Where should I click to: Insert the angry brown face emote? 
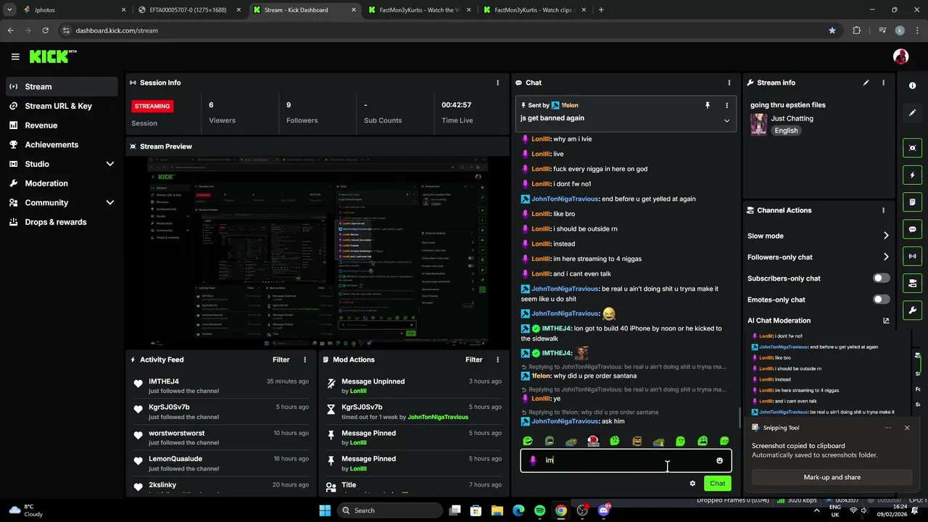coord(637,441)
